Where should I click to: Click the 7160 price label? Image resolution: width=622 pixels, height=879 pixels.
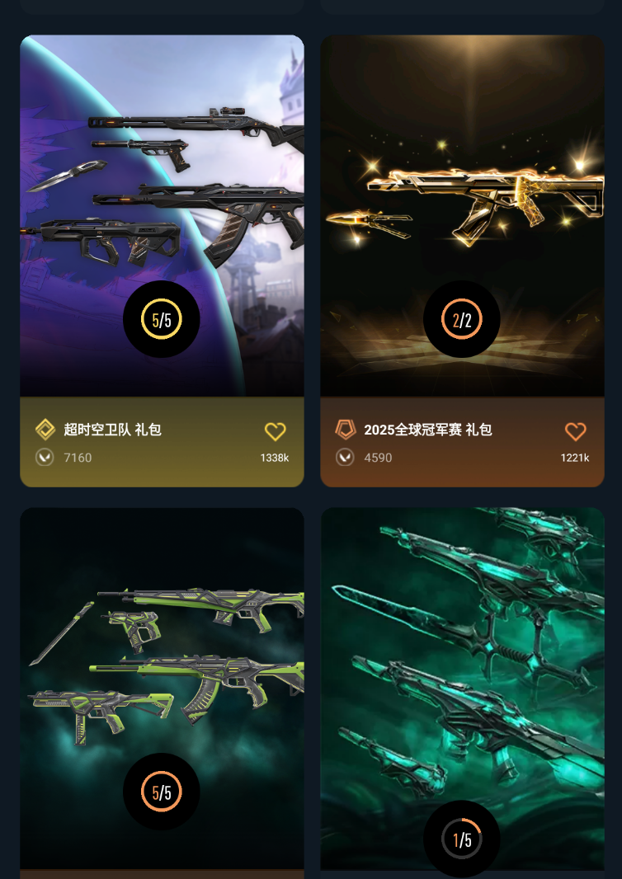tap(78, 458)
